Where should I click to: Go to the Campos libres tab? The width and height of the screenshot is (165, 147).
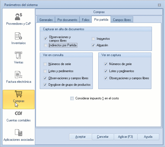(x=122, y=20)
